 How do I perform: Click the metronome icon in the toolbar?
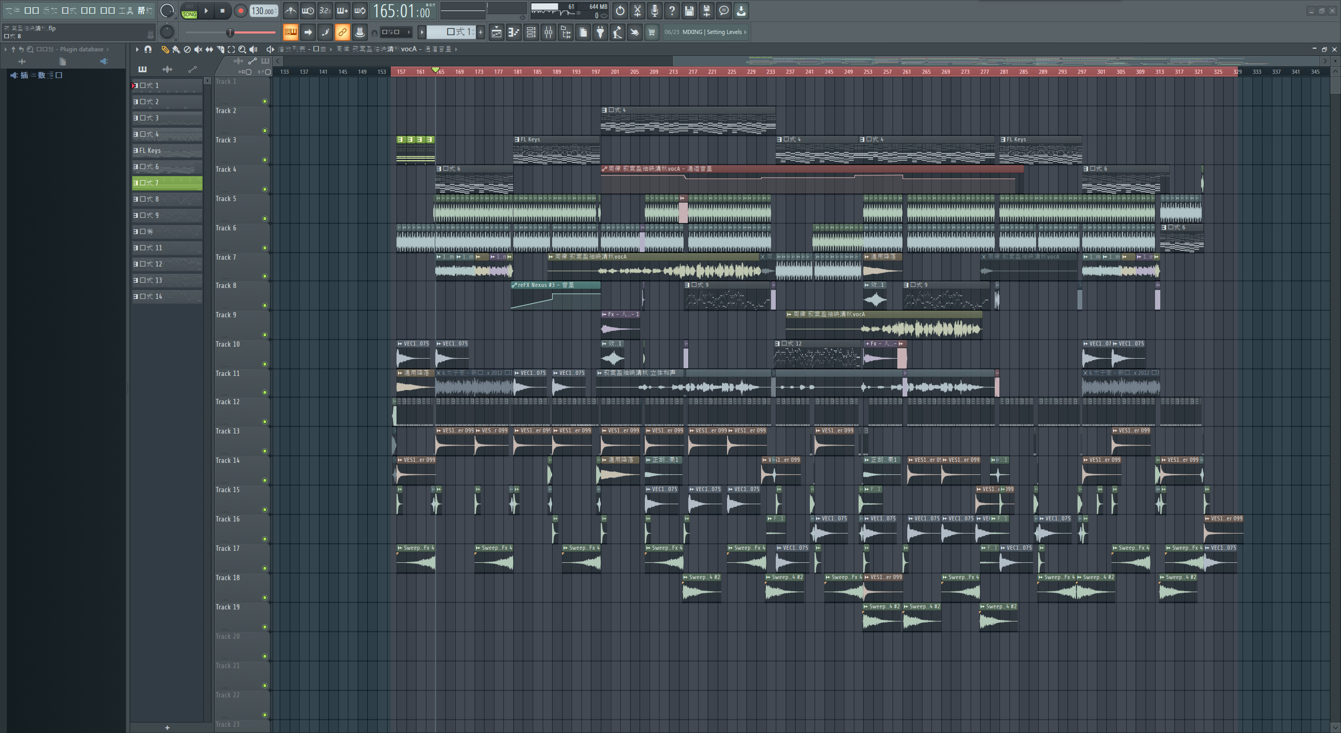point(291,10)
